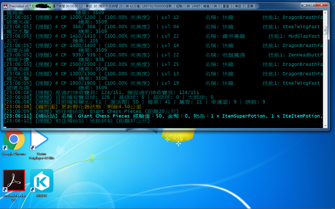
Task: Click the console scrollbar up arrow
Action: point(325,13)
